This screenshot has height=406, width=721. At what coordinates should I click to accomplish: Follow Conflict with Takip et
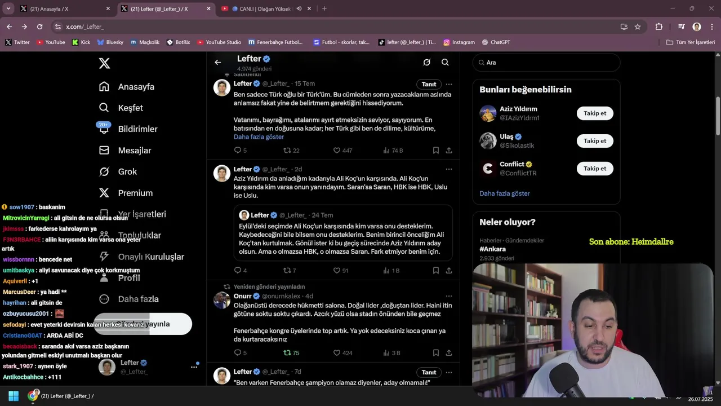595,169
